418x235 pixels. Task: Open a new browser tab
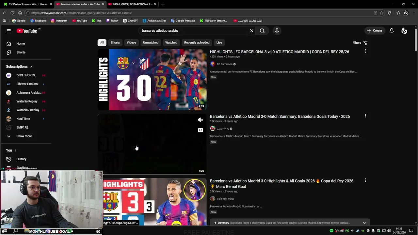[163, 4]
